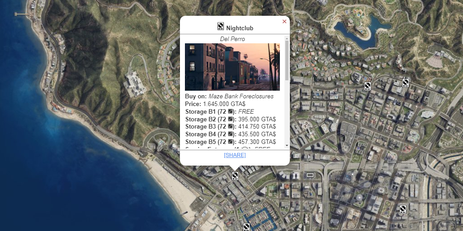The width and height of the screenshot is (463, 231).
Task: Click the crate icon in the Storage B3 row
Action: tap(231, 127)
